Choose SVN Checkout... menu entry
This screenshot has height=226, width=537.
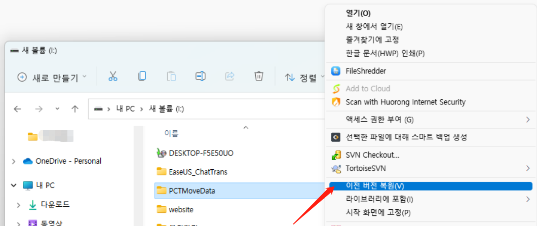pos(373,155)
